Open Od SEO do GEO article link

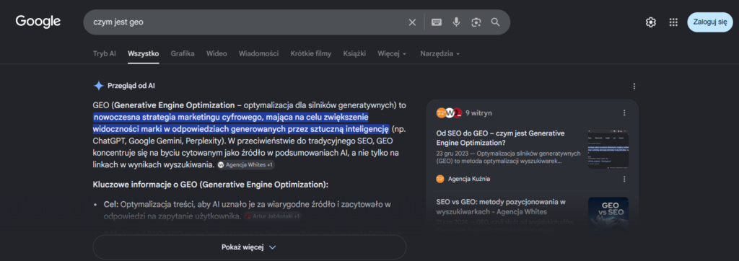coord(501,138)
